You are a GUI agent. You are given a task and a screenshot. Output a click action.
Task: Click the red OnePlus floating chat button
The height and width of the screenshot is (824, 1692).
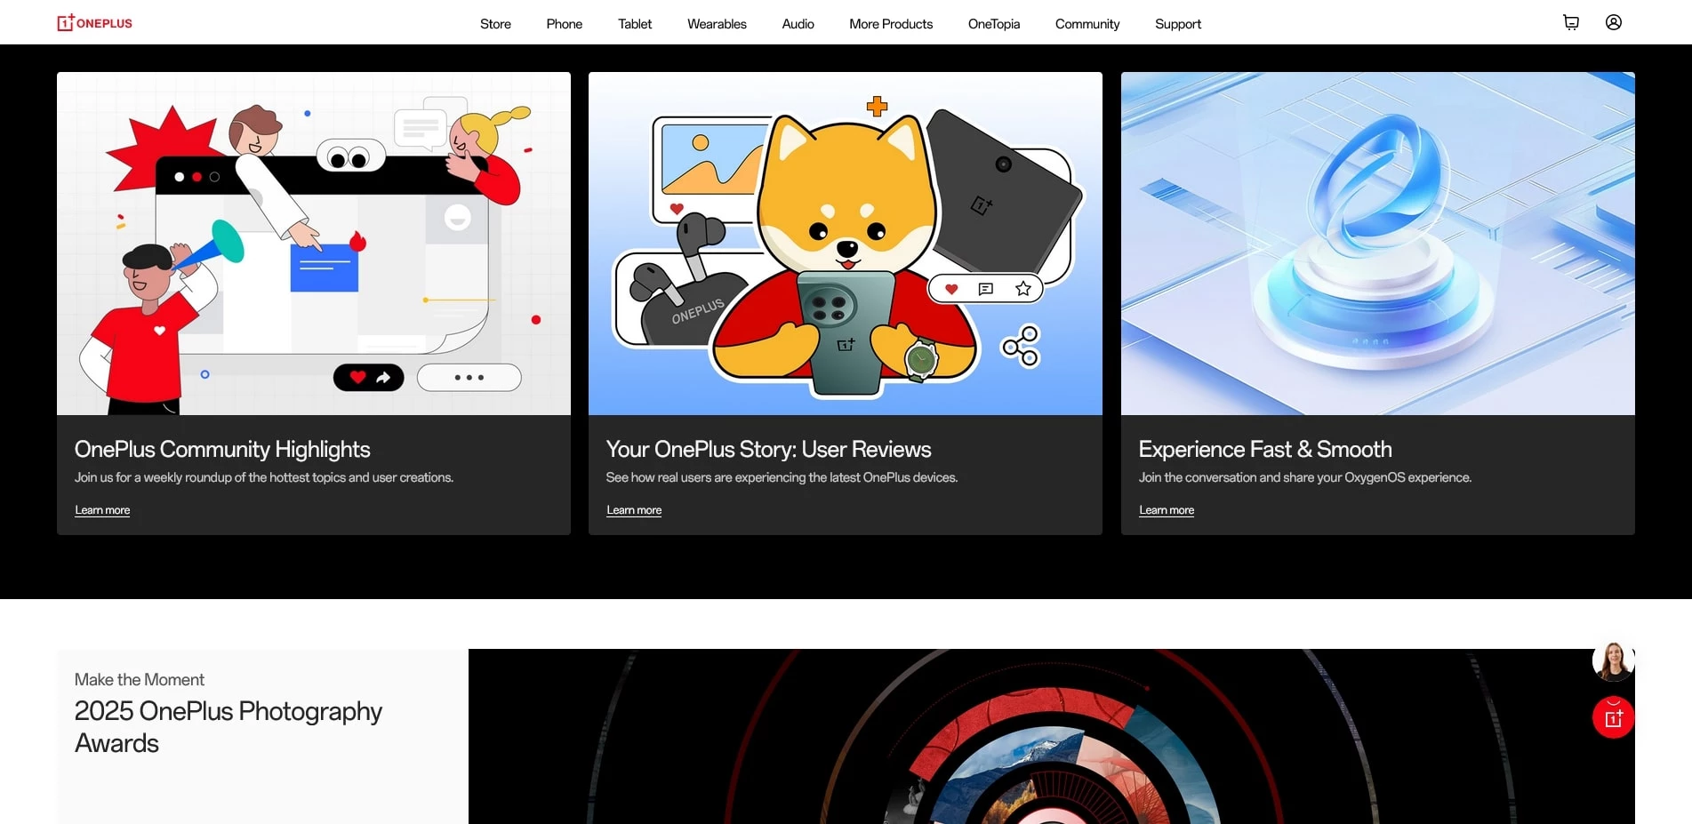click(x=1613, y=717)
